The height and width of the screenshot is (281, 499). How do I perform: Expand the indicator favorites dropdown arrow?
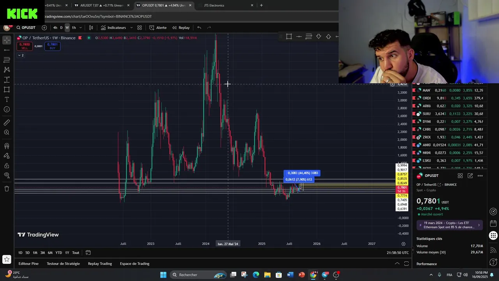[131, 28]
